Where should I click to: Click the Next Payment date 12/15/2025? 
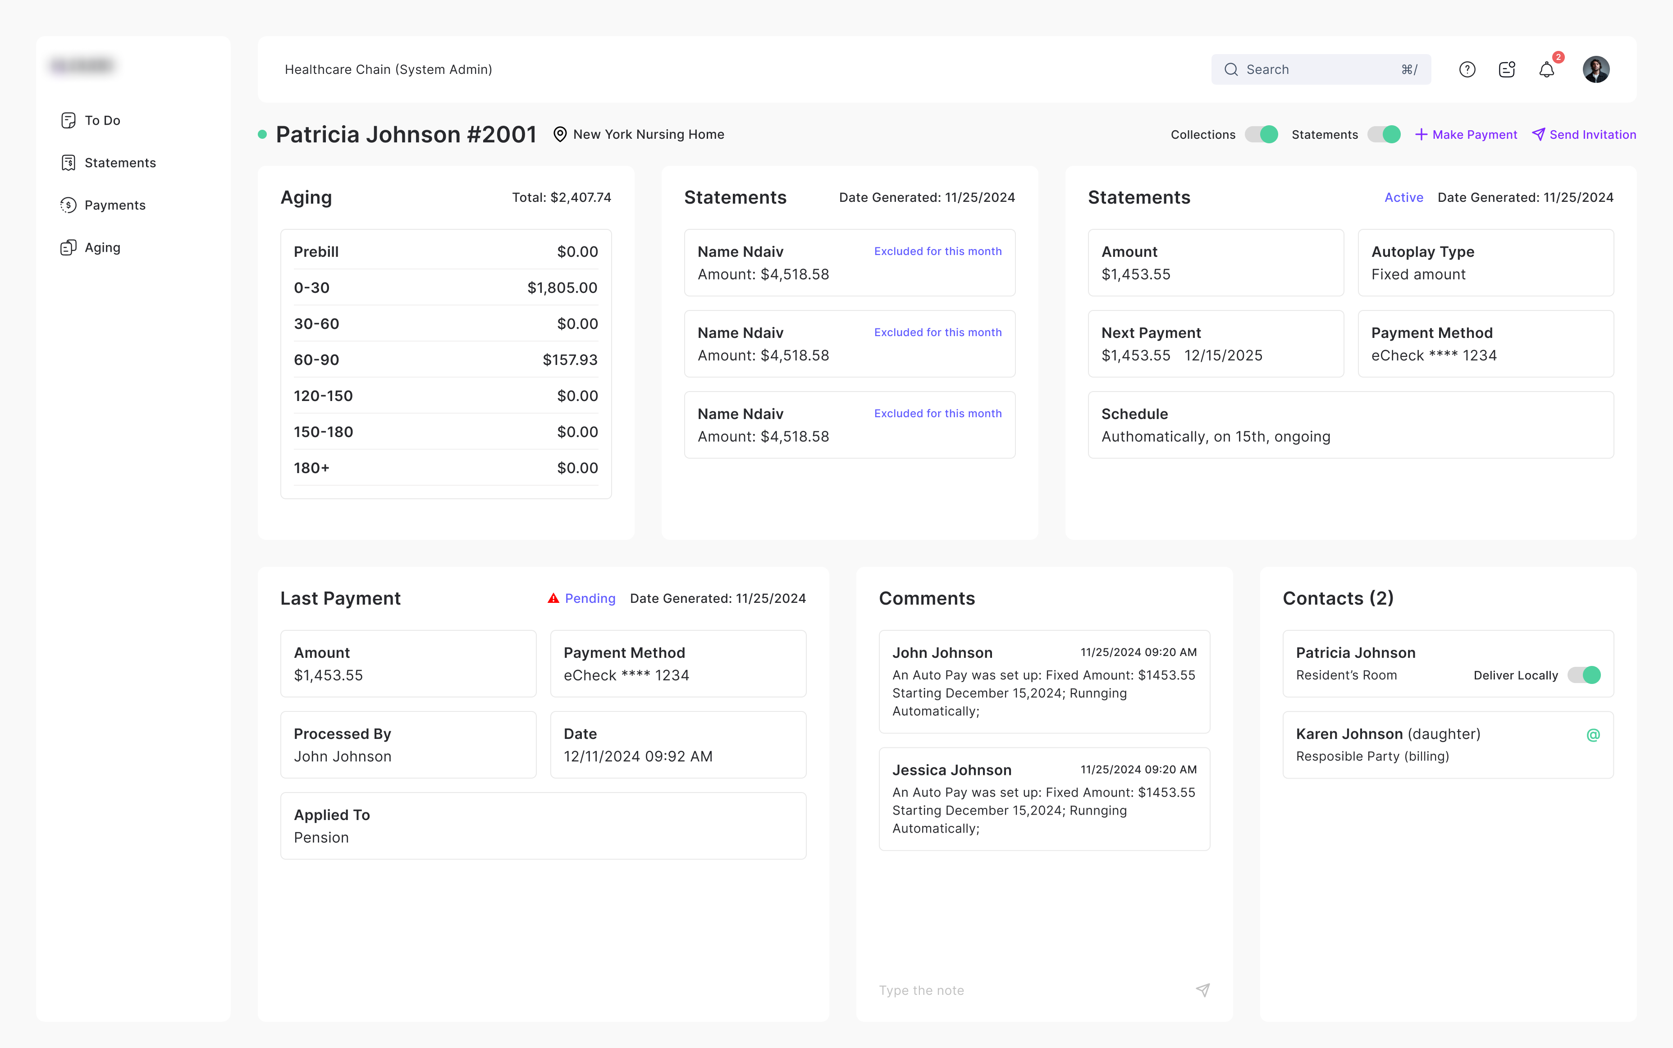click(1223, 355)
